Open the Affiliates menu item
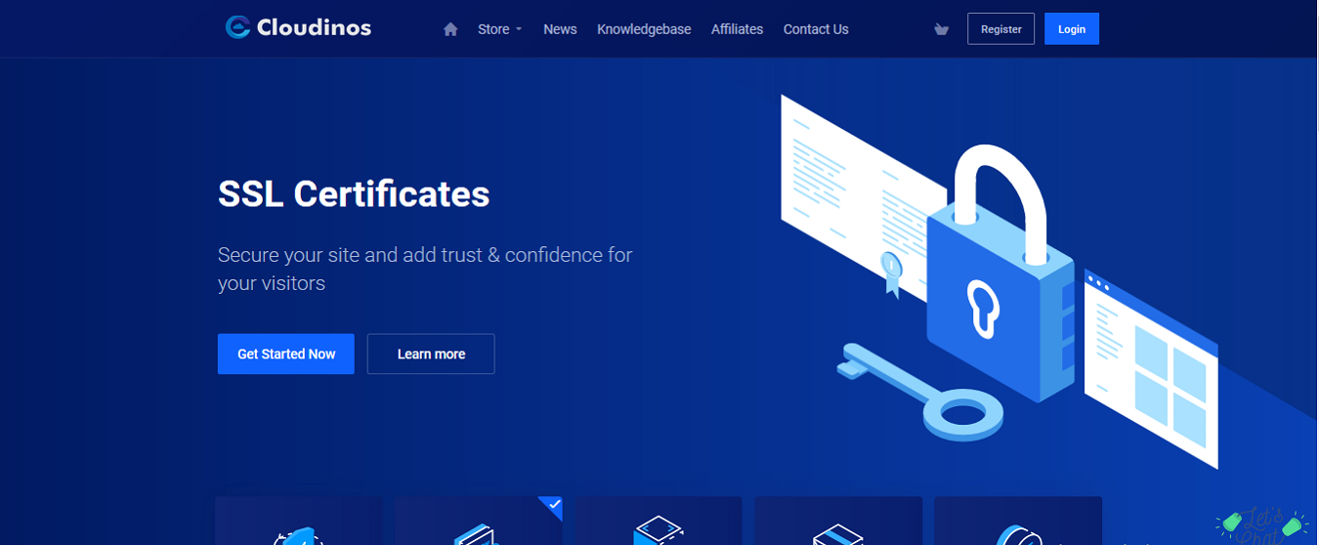The height and width of the screenshot is (545, 1319). tap(737, 29)
